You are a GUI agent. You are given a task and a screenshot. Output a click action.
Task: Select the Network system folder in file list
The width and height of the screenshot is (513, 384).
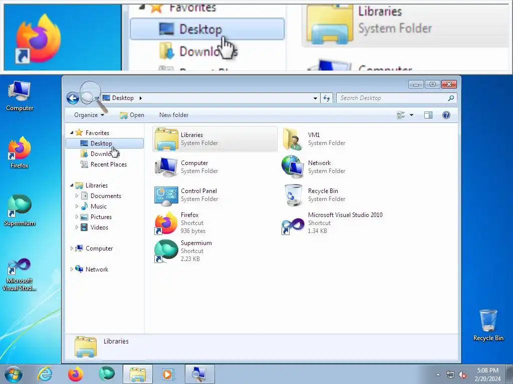[x=314, y=167]
